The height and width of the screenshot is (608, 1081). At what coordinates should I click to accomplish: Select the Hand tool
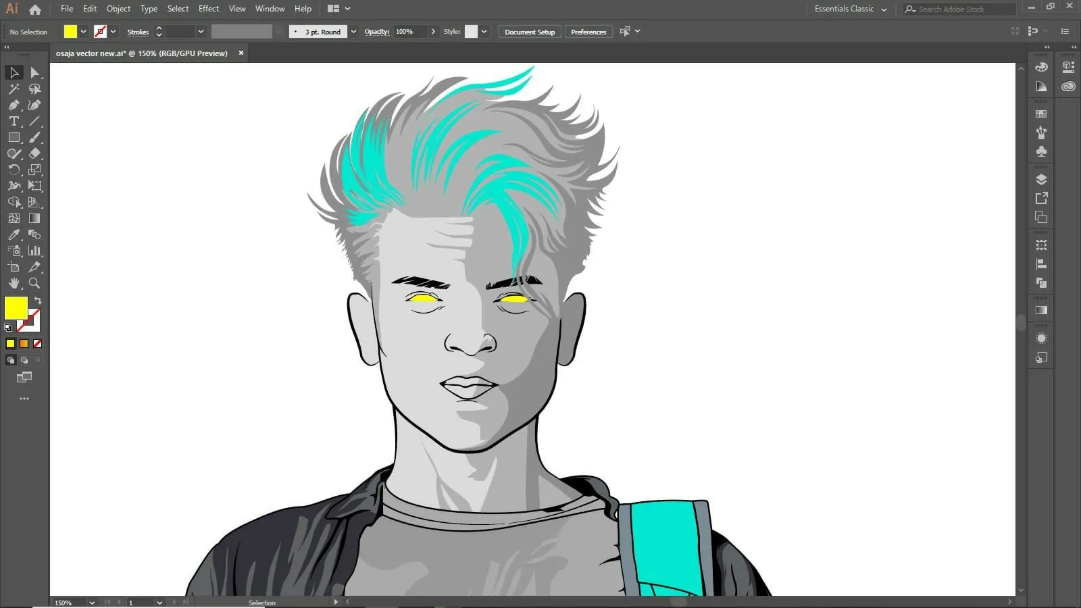(14, 283)
